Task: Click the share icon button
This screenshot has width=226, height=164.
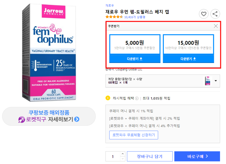Action: click(215, 14)
